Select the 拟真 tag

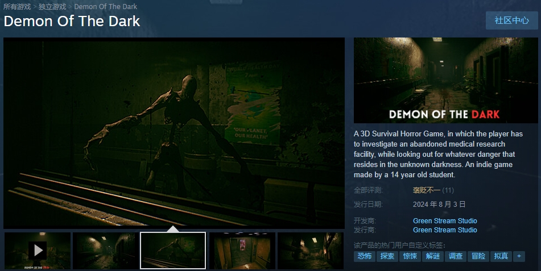[501, 256]
